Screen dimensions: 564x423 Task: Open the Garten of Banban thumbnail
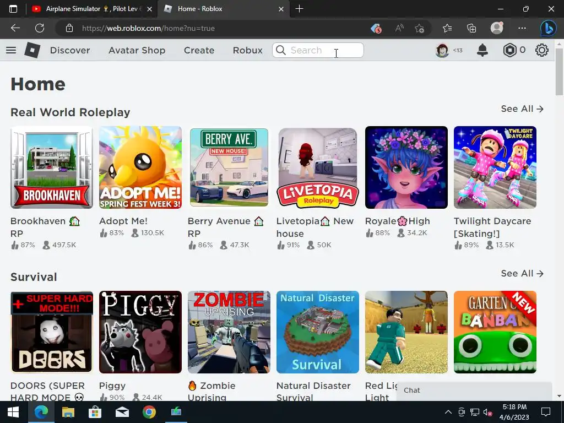495,332
